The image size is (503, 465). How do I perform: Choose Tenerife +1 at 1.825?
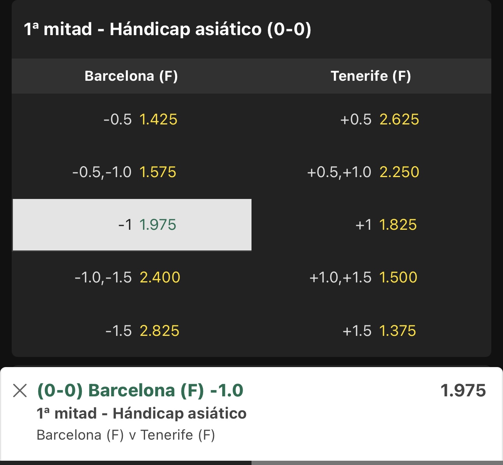pos(371,225)
